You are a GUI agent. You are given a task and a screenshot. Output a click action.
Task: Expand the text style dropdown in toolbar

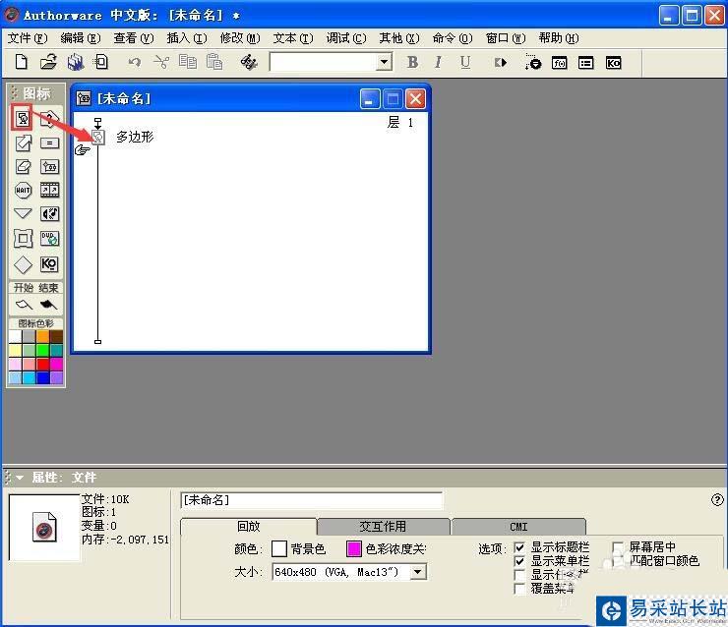point(384,62)
